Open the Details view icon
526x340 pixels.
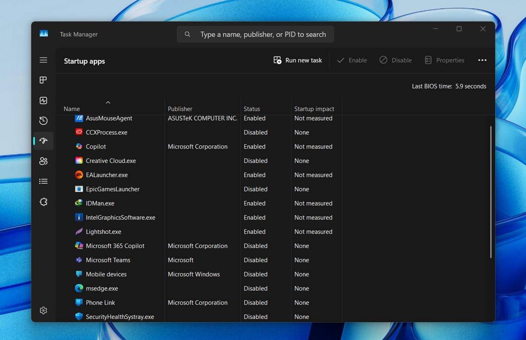click(43, 181)
